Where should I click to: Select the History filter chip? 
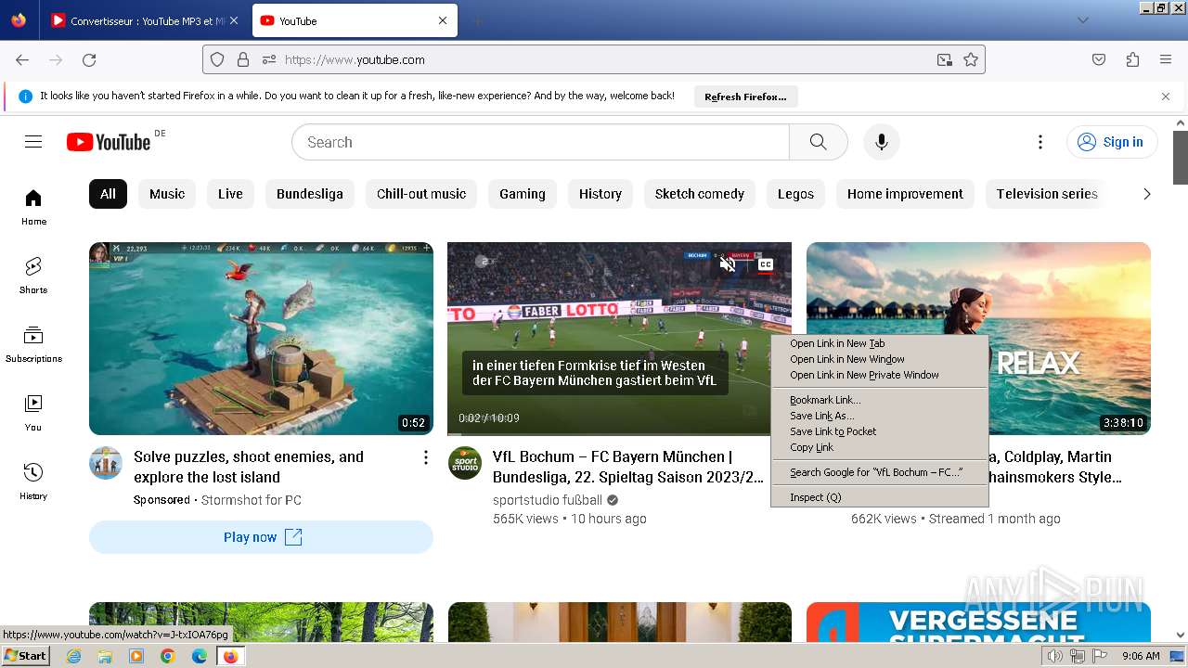[600, 194]
